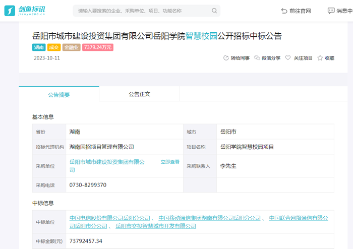Click province value 湖南 in table
The width and height of the screenshot is (353, 249).
[75, 132]
